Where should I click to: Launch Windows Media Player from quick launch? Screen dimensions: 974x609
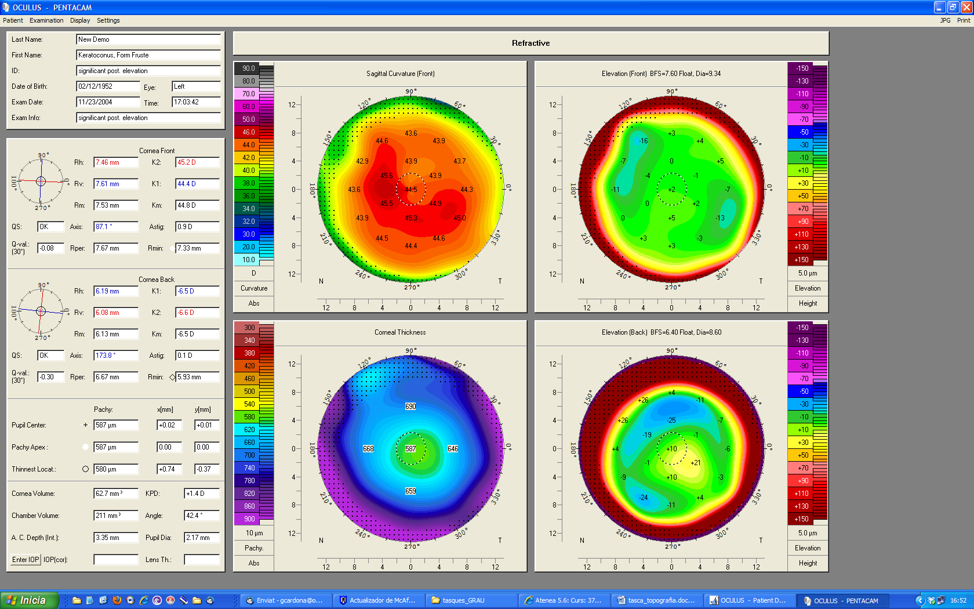point(130,600)
